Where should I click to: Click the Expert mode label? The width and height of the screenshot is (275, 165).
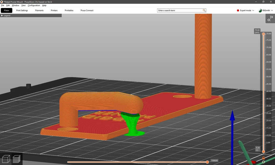pyautogui.click(x=245, y=10)
